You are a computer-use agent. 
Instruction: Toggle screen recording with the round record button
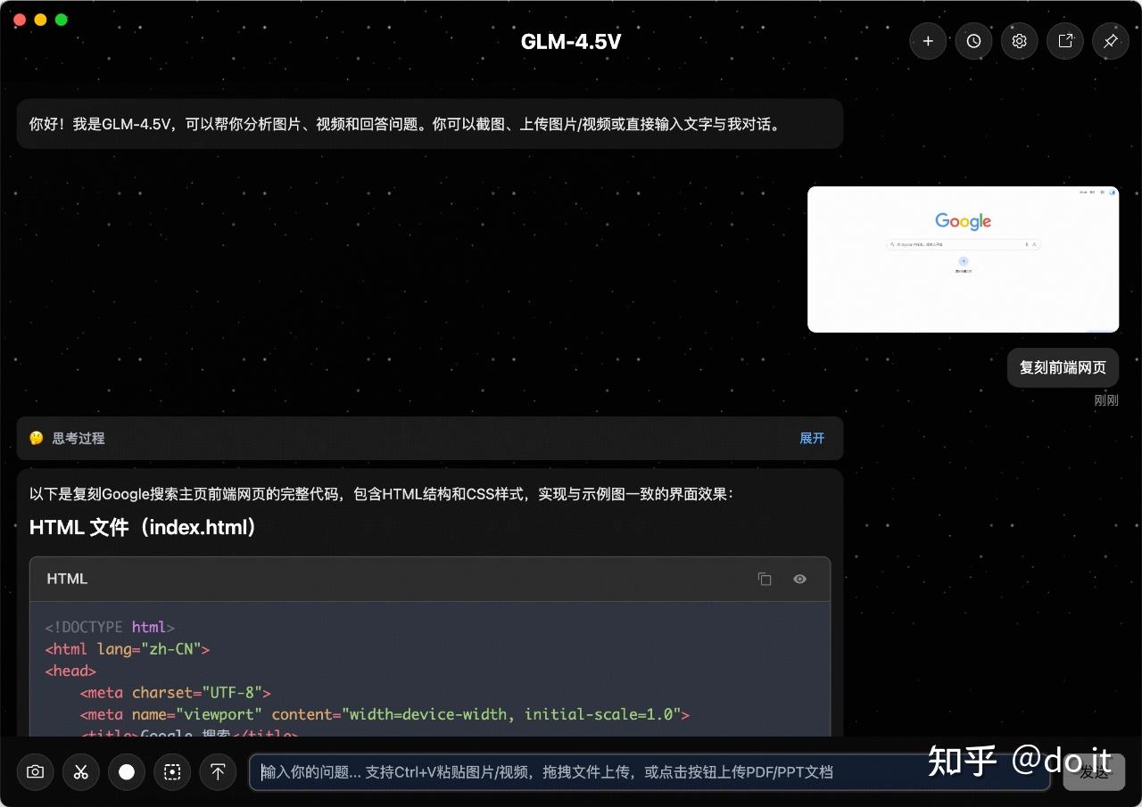tap(127, 772)
